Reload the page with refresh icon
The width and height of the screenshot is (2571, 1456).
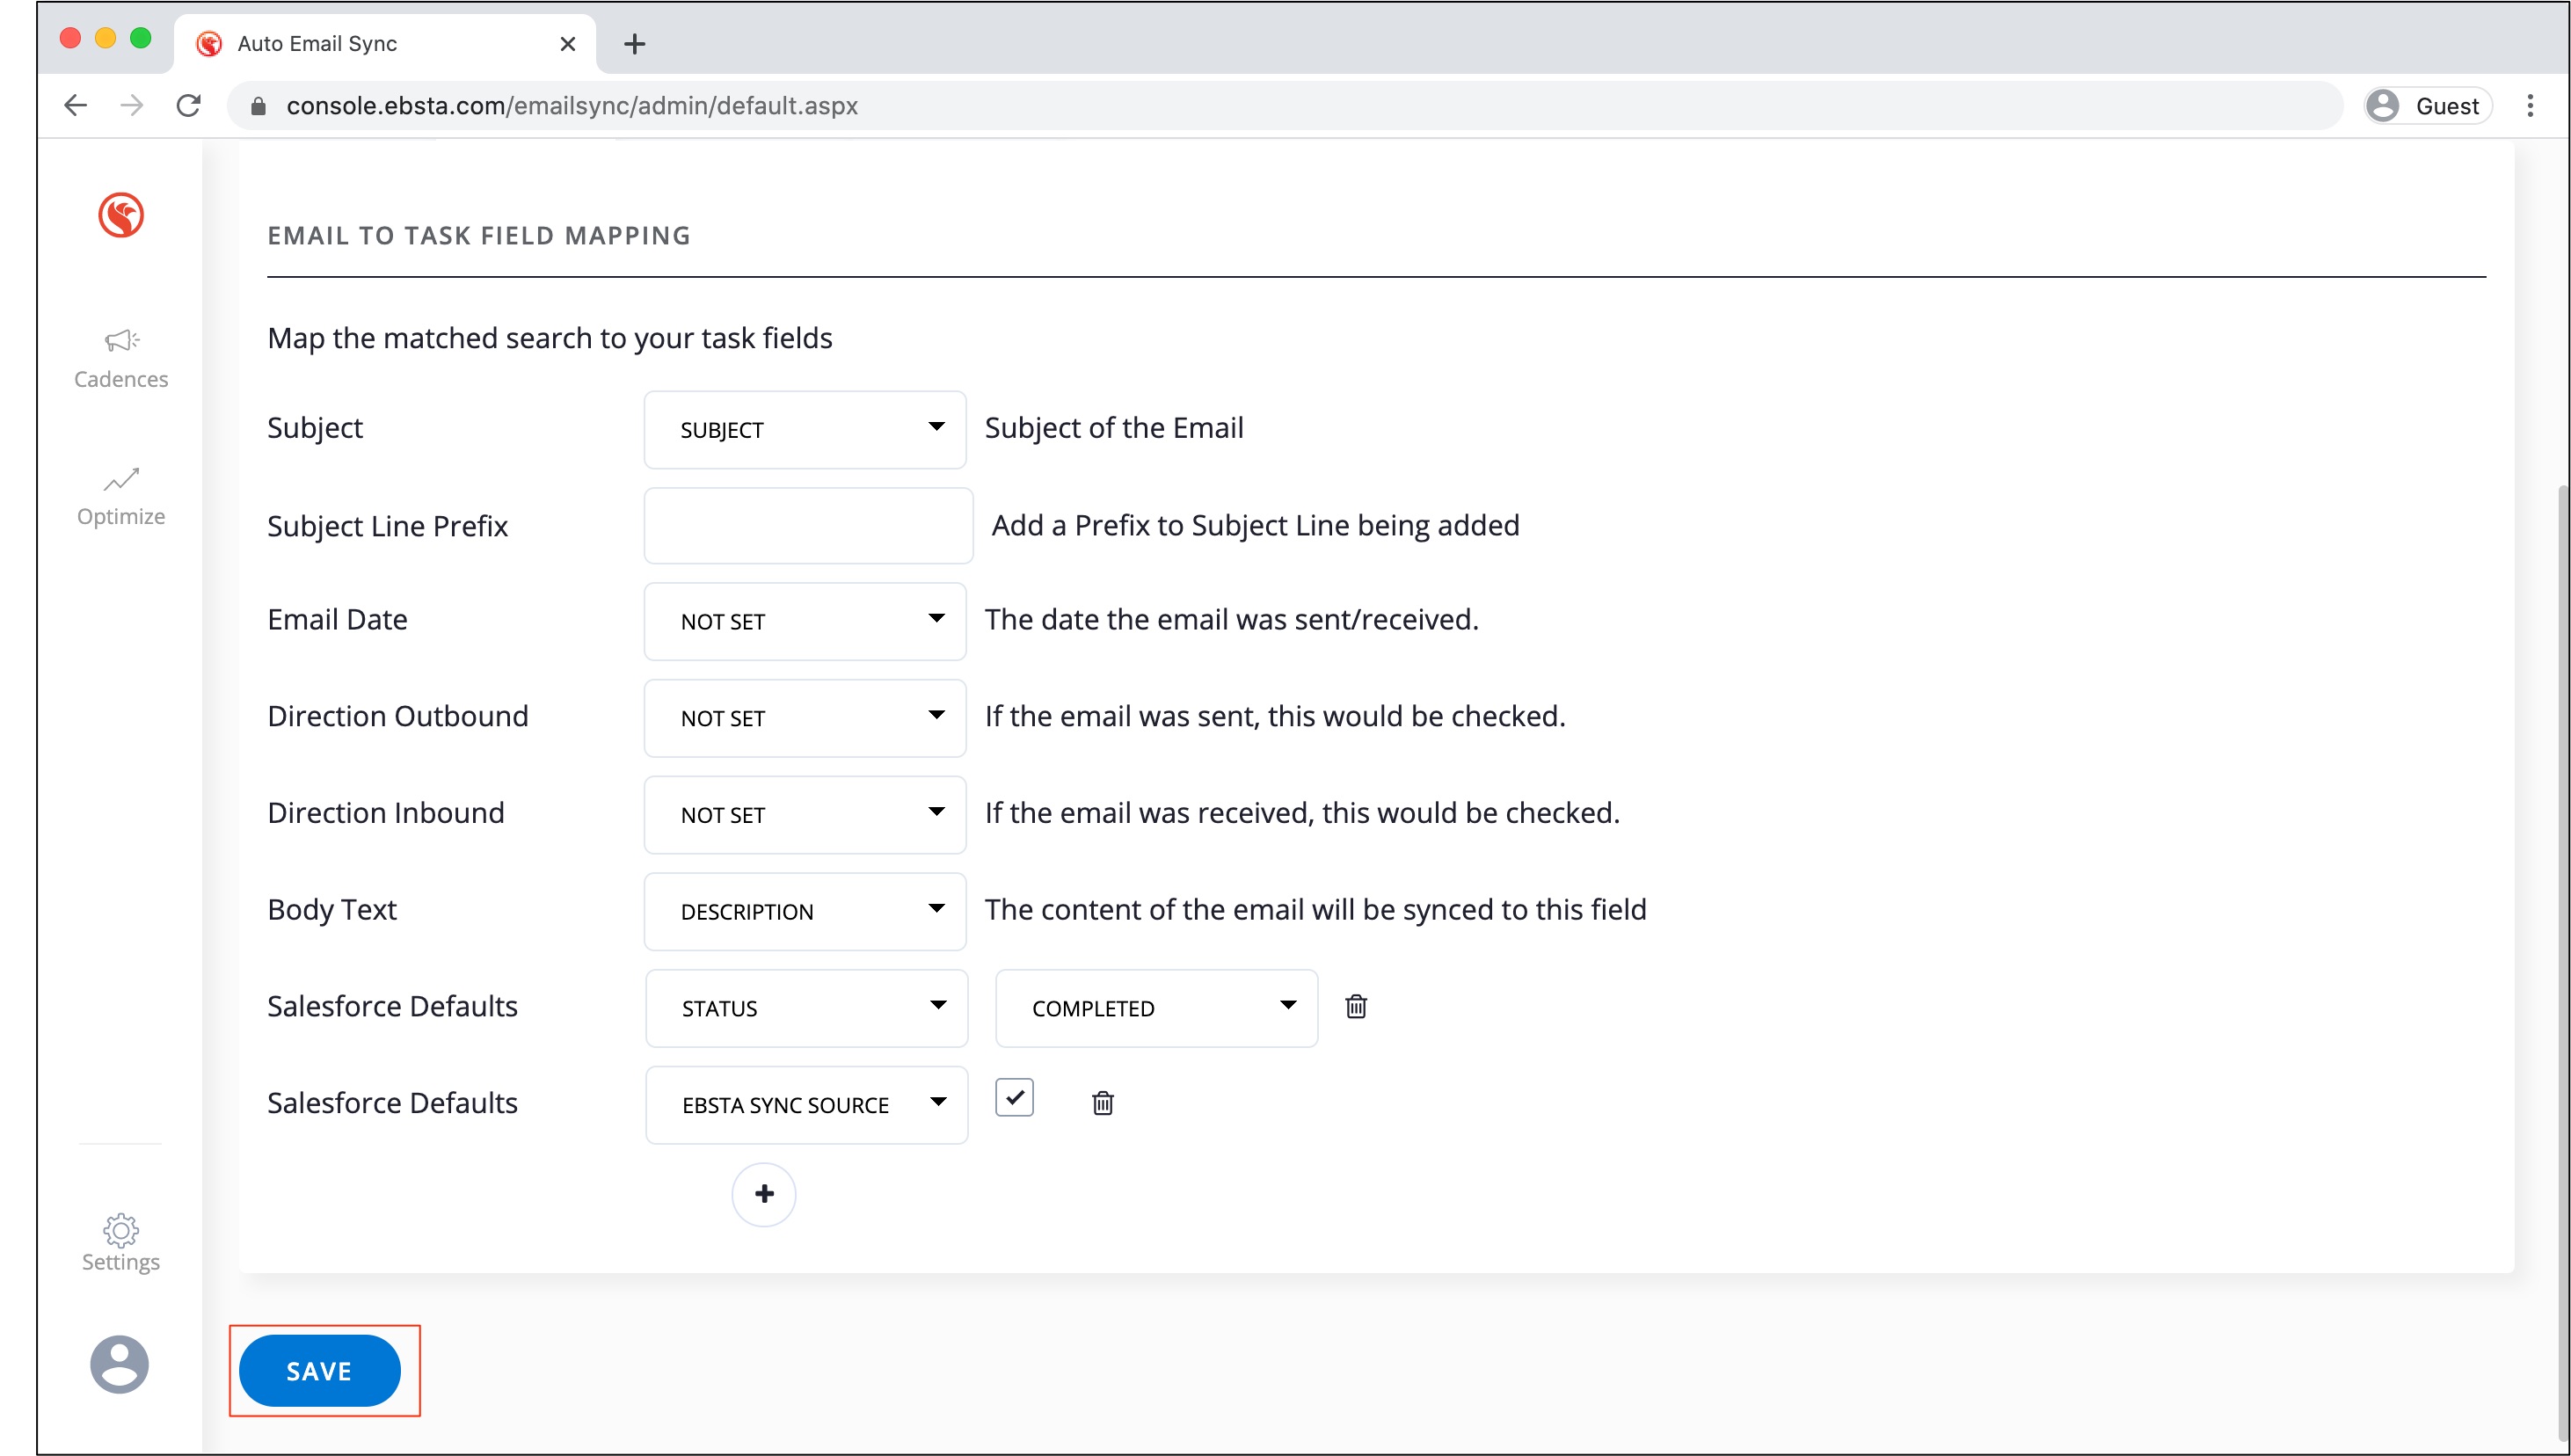pos(188,105)
